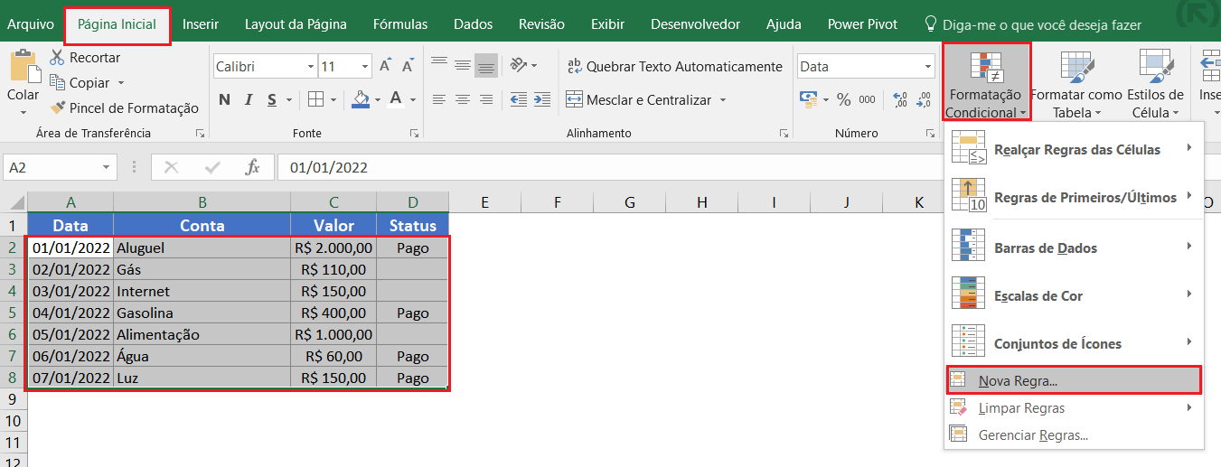The height and width of the screenshot is (467, 1221).
Task: Switch to the Fórmulas ribbon tab
Action: click(401, 24)
